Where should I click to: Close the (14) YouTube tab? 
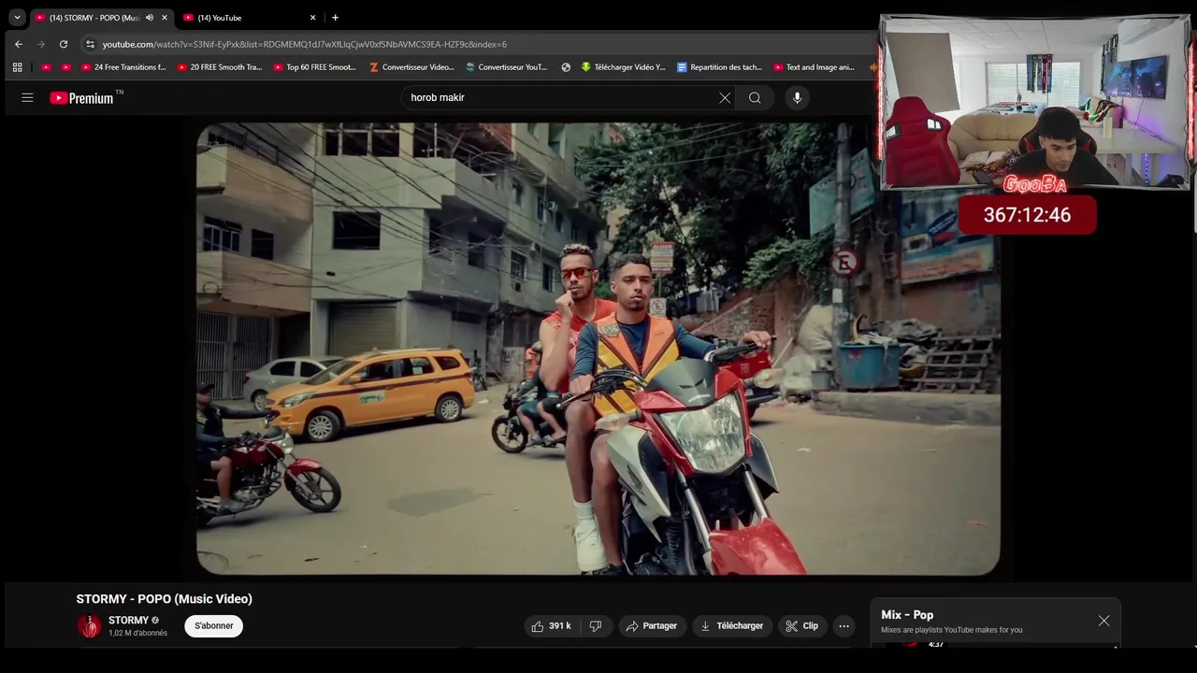pos(313,18)
